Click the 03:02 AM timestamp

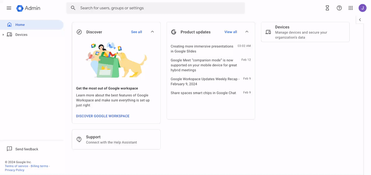244,46
